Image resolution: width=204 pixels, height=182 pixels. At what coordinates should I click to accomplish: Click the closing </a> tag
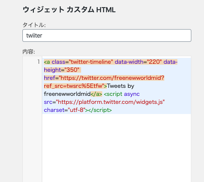tap(96, 94)
